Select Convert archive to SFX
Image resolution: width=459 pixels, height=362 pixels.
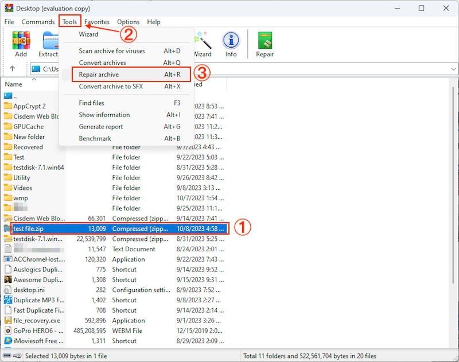tap(110, 87)
